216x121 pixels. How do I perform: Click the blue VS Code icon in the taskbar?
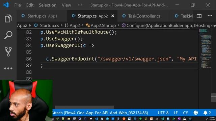click(x=96, y=119)
